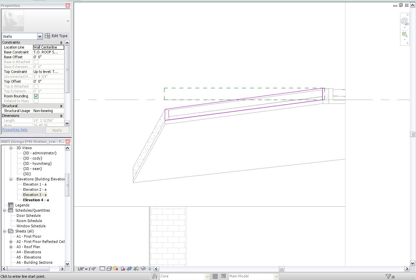Open the Properties help link
This screenshot has width=416, height=280.
[15, 130]
